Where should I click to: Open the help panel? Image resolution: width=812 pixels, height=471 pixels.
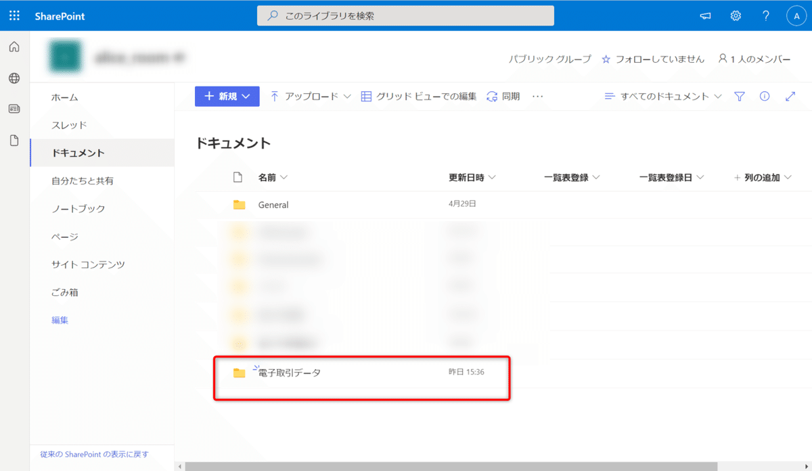(765, 15)
